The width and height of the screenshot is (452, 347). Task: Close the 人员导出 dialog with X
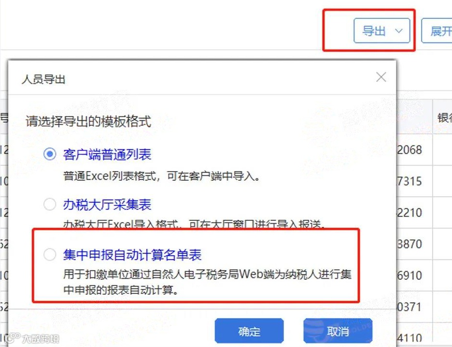click(x=381, y=77)
